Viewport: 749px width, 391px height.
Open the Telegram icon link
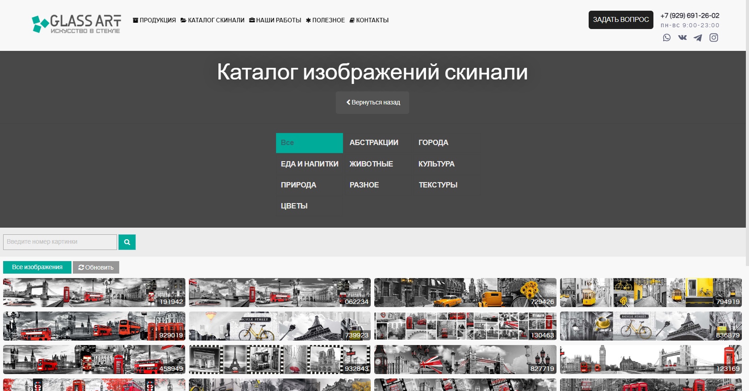tap(698, 37)
